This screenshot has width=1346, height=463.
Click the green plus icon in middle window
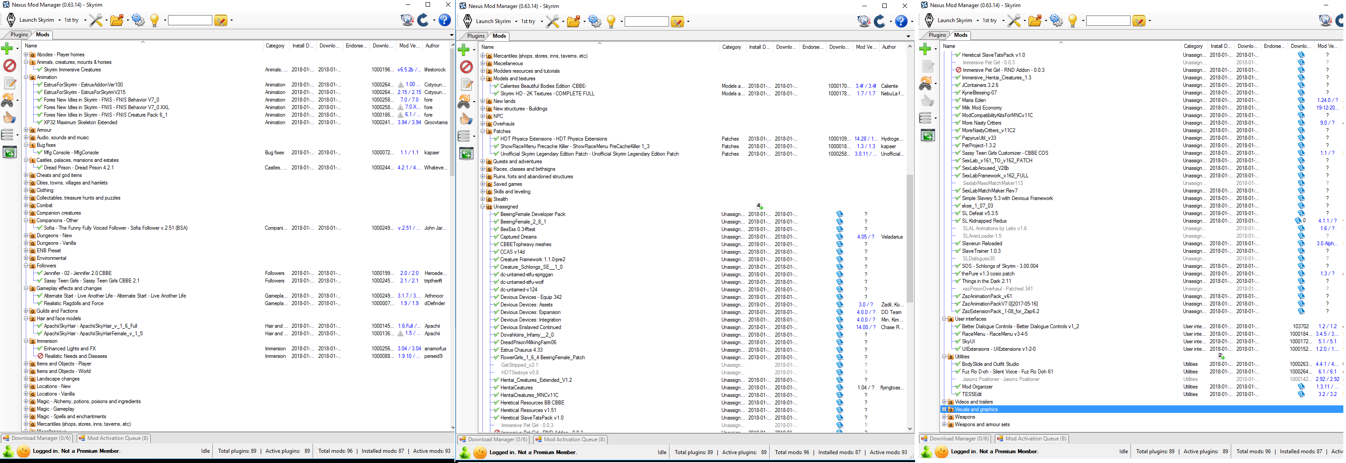[464, 50]
